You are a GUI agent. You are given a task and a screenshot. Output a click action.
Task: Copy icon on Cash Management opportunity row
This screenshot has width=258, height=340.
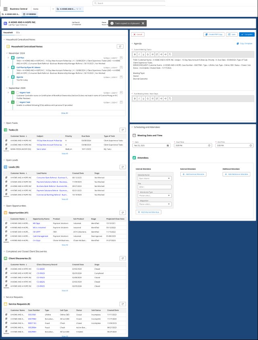6,236
